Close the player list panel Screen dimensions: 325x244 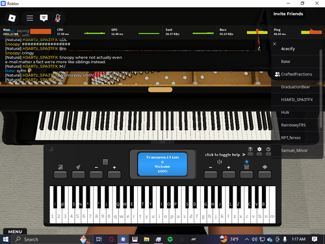pos(274,44)
